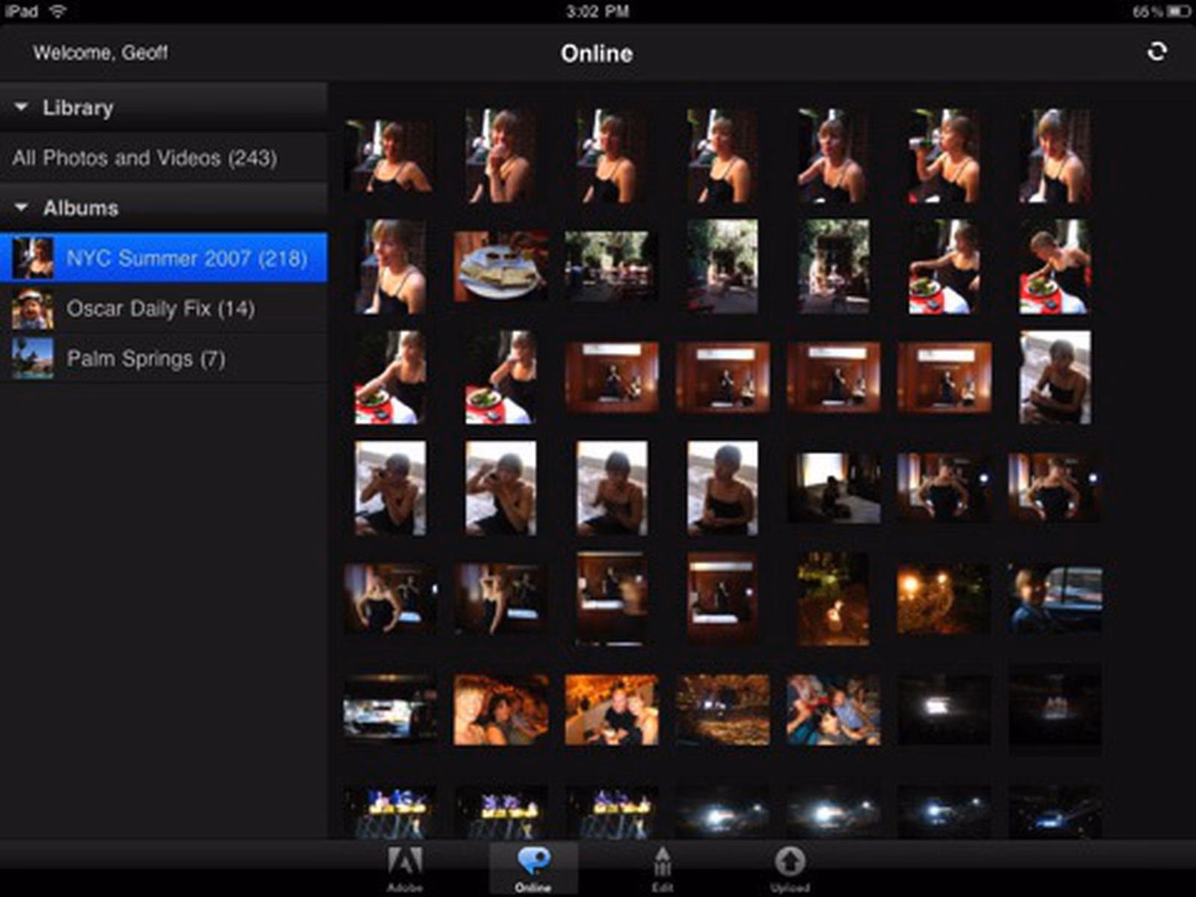Tap the NYC Summer 2007 album cover icon
Viewport: 1196px width, 897px height.
(x=31, y=258)
